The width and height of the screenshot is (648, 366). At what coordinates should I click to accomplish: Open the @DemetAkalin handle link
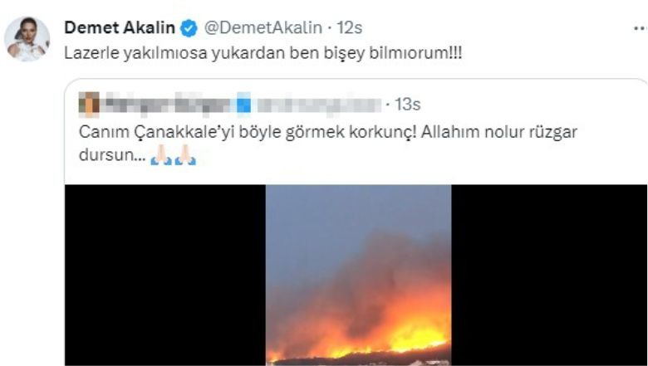point(263,28)
